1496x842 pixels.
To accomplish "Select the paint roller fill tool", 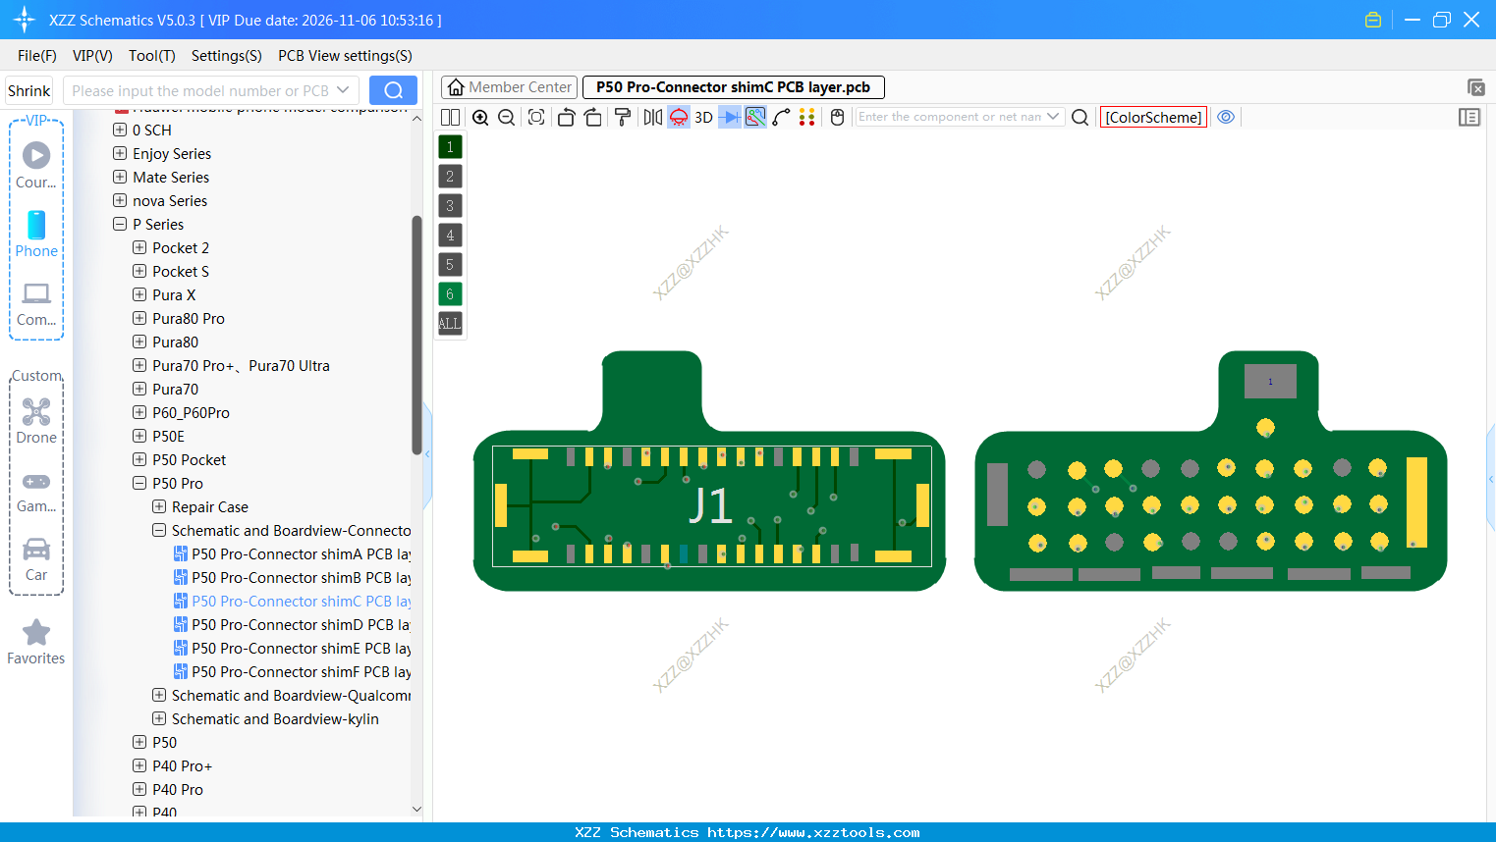I will [622, 117].
